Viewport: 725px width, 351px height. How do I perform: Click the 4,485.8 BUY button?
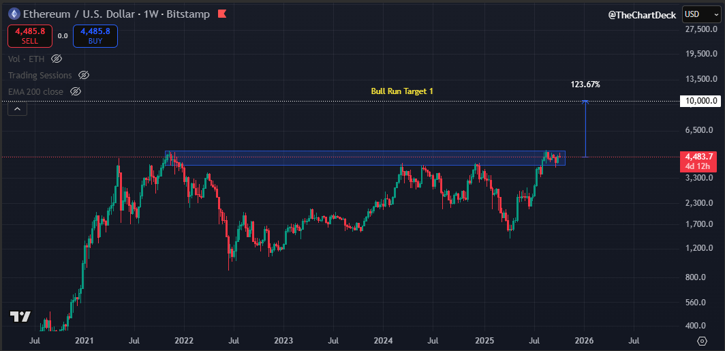(95, 35)
